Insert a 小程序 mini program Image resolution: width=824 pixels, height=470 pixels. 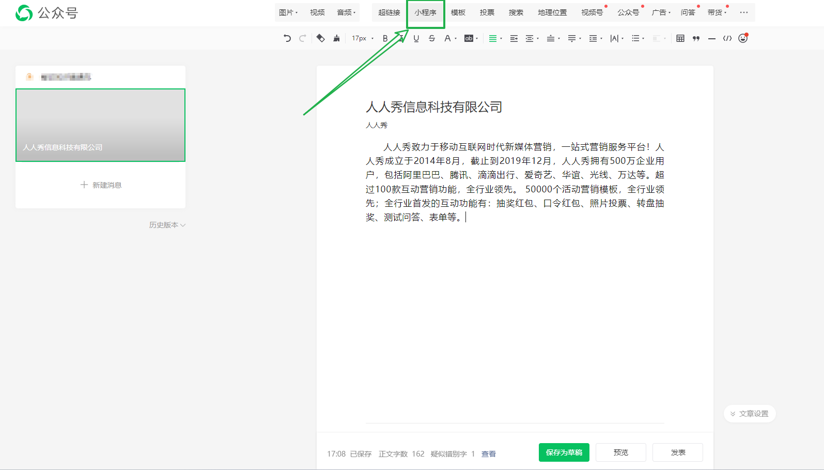(x=425, y=12)
